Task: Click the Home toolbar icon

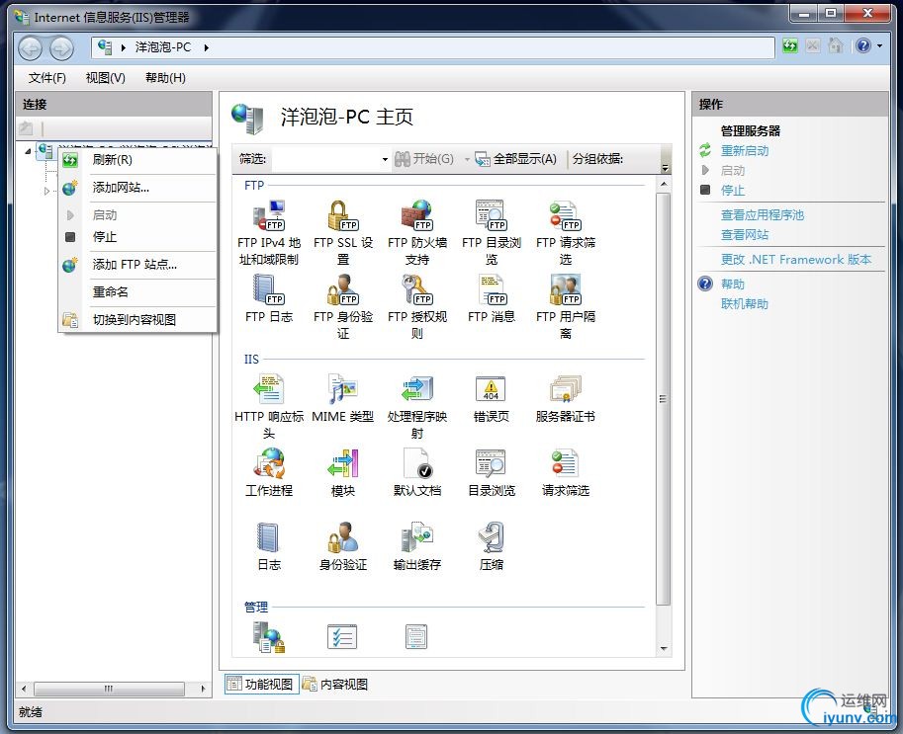Action: [835, 45]
